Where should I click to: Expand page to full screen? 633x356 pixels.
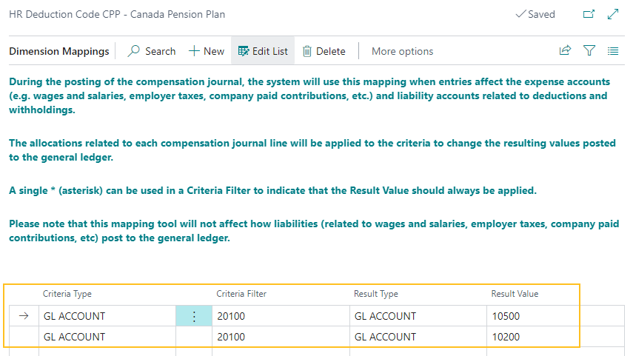(x=612, y=14)
